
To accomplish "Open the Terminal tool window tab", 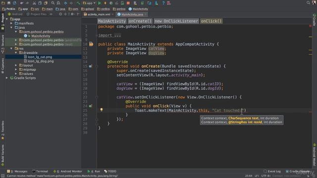I will click(x=40, y=171).
